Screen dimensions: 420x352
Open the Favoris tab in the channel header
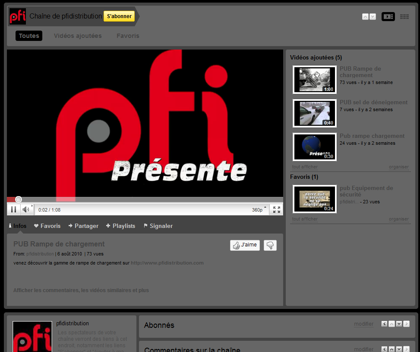(x=128, y=36)
